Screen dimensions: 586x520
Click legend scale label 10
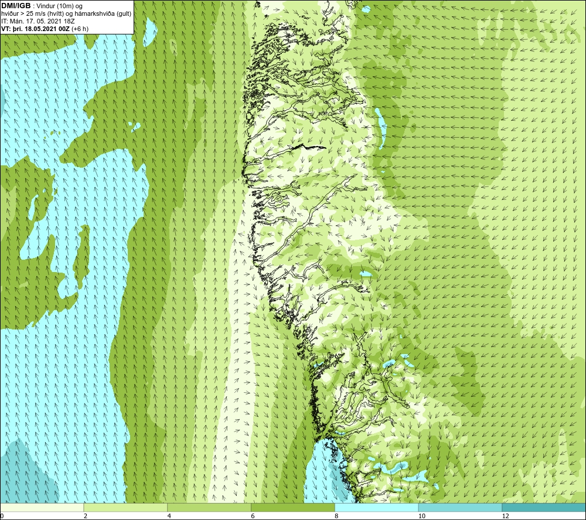coord(421,516)
